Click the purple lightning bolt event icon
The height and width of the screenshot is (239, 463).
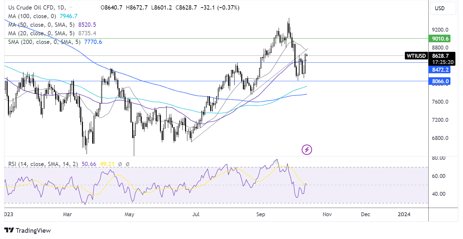pyautogui.click(x=307, y=150)
